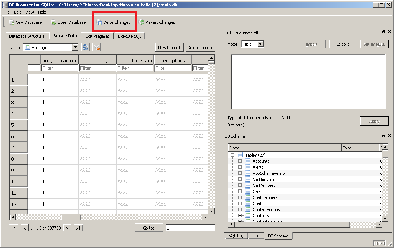Image resolution: width=394 pixels, height=248 pixels.
Task: Click the DB Schema horizontal scrollbar thumb
Action: click(x=292, y=224)
